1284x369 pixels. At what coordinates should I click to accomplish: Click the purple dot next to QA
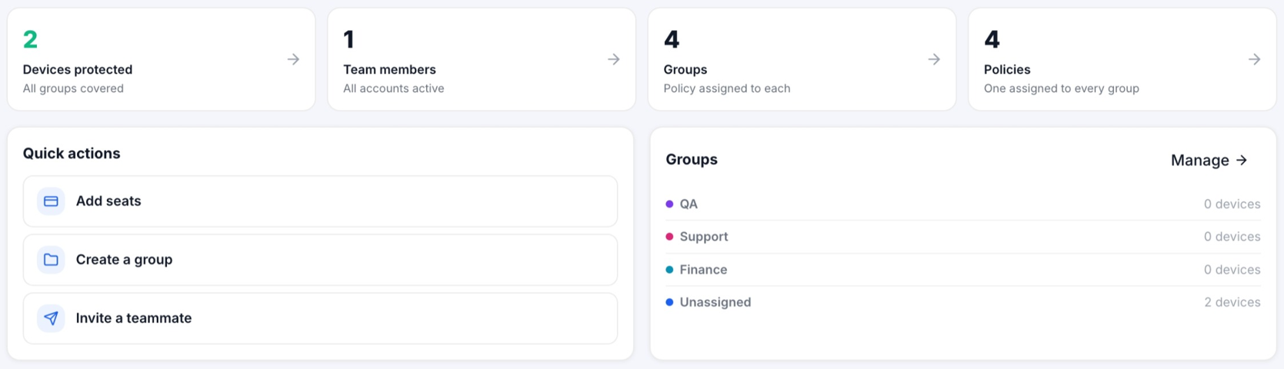coord(669,204)
